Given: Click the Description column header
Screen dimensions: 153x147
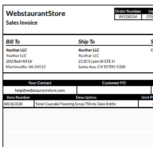Looking at the screenshot, I should point(86,98).
